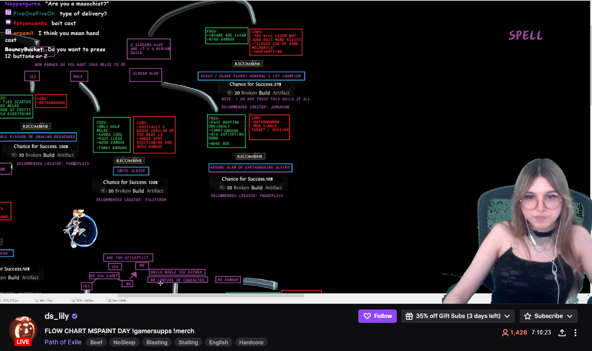The width and height of the screenshot is (592, 351).
Task: Click BouncyBucket's chat message
Action: pos(56,53)
